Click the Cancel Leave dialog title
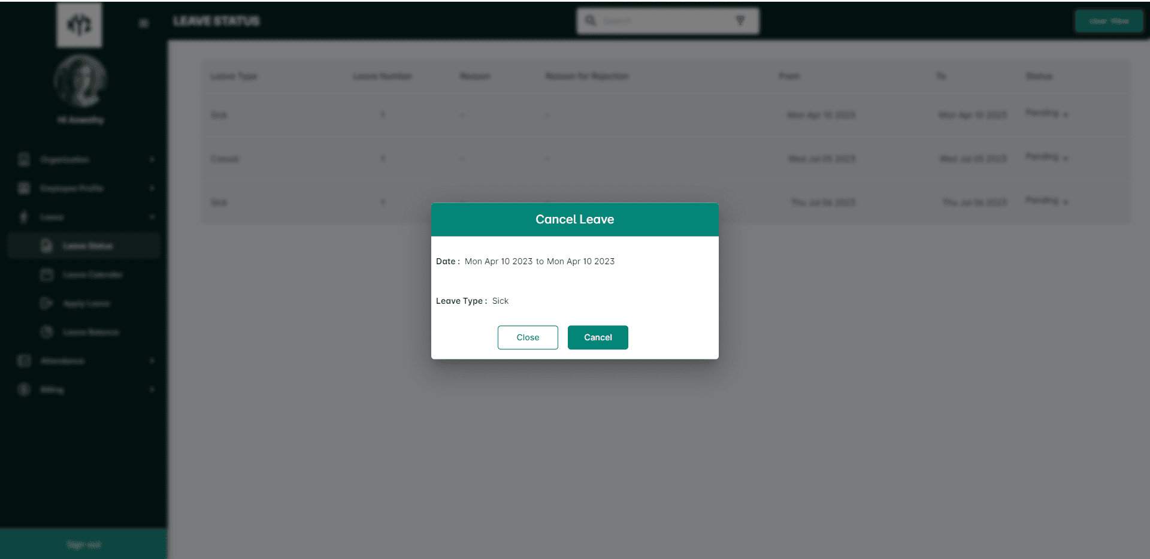Viewport: 1150px width, 559px height. (575, 219)
